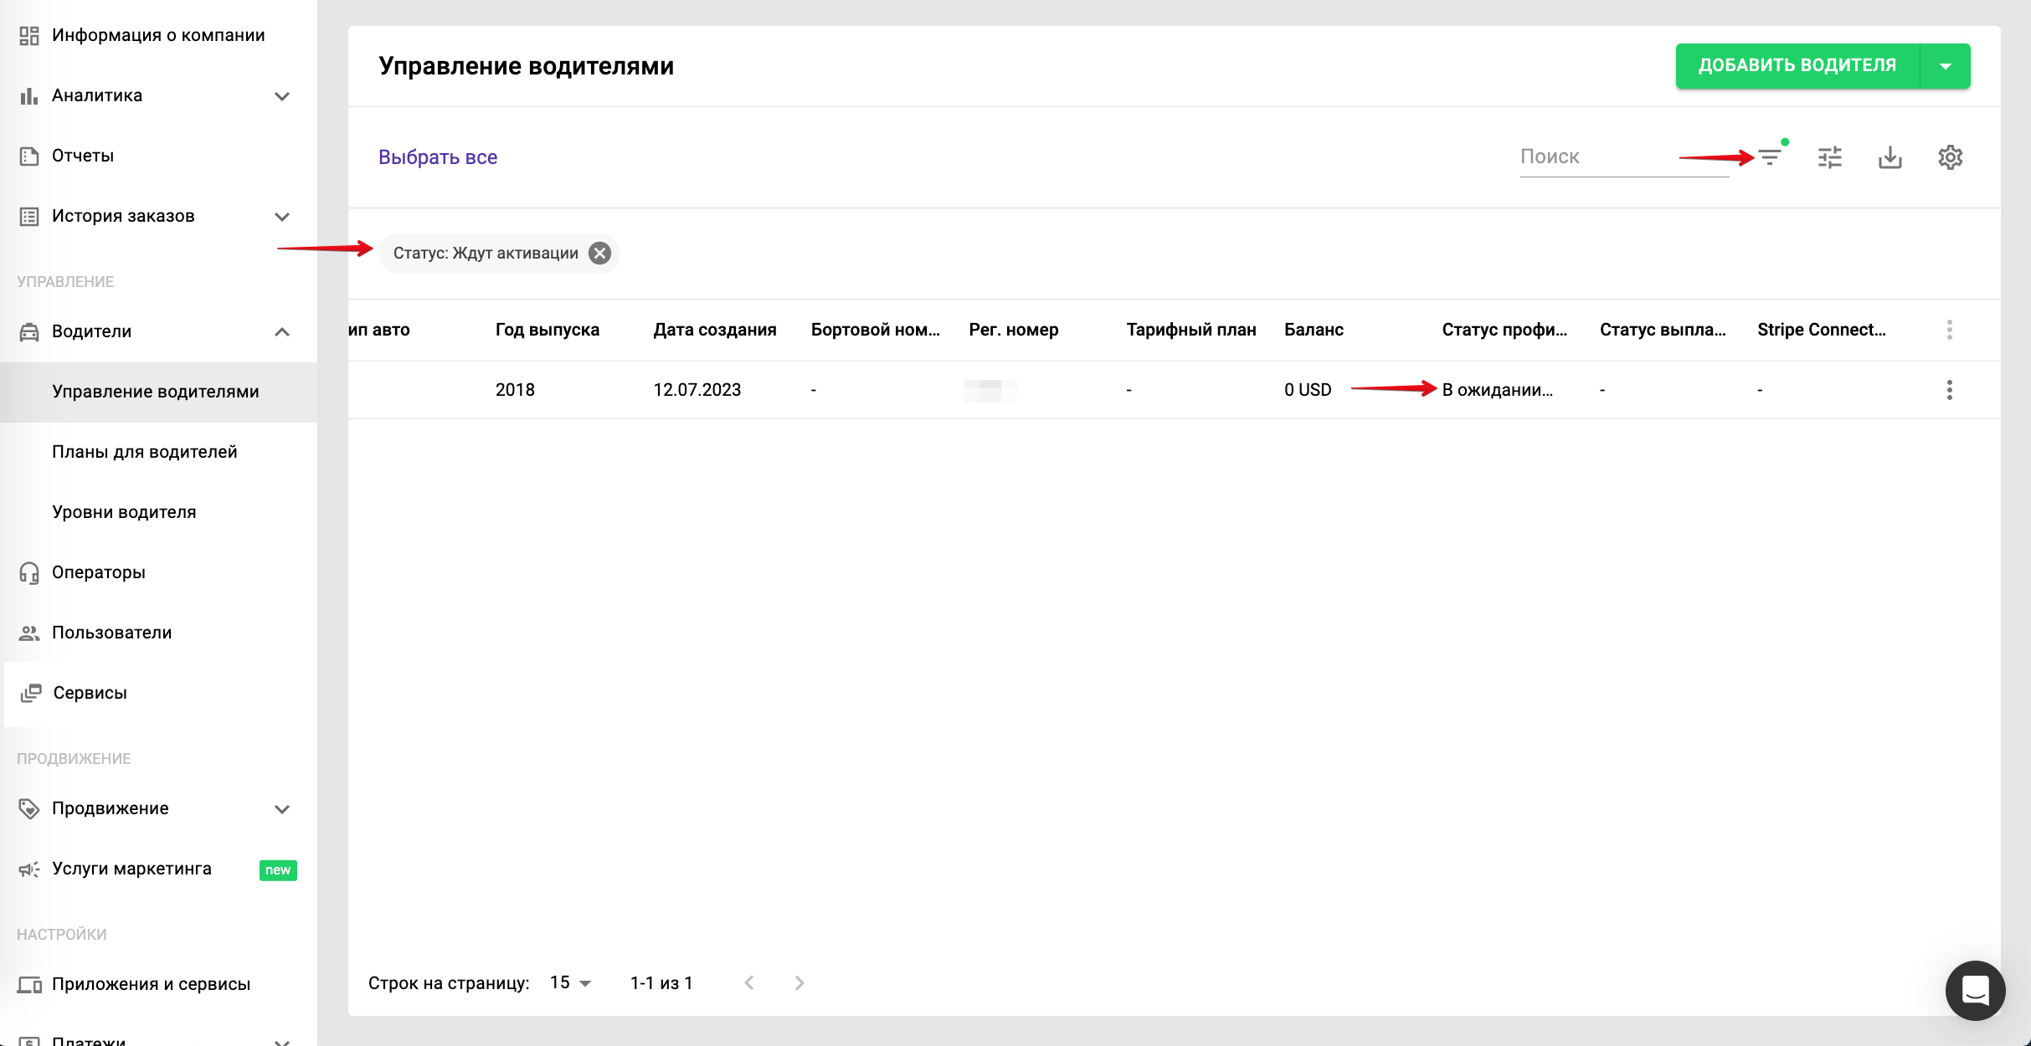Open rows per page dropdown

point(571,983)
